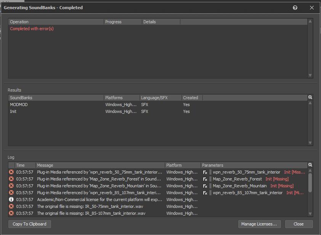This screenshot has height=235, width=321.
Task: Click the Windows_High platform cell for MODMOD
Action: pyautogui.click(x=121, y=105)
